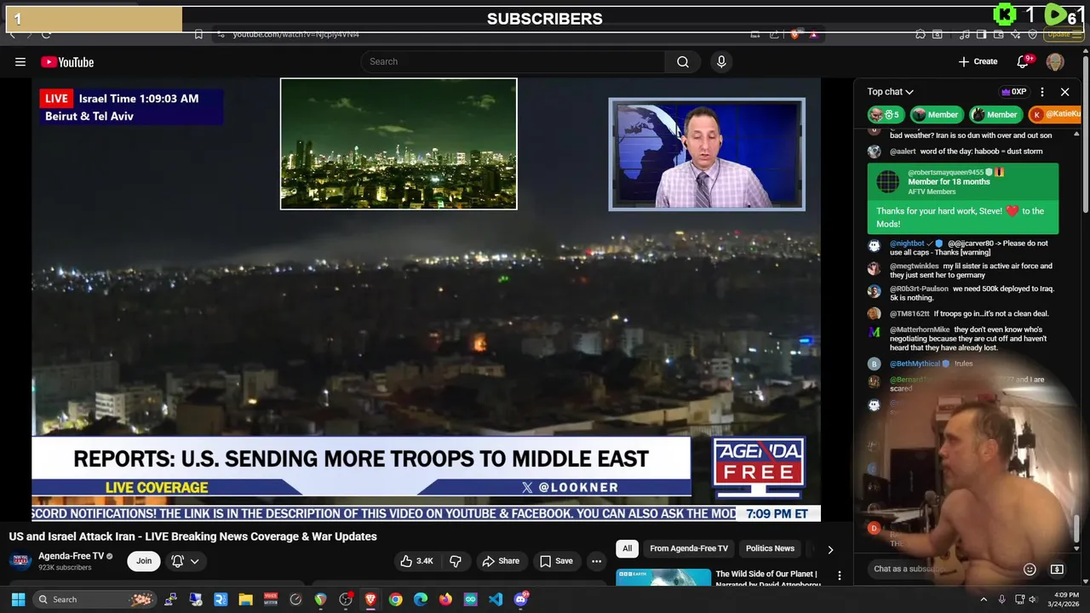Screen dimensions: 1090x613
Task: Open Discord from taskbar
Action: (x=520, y=599)
